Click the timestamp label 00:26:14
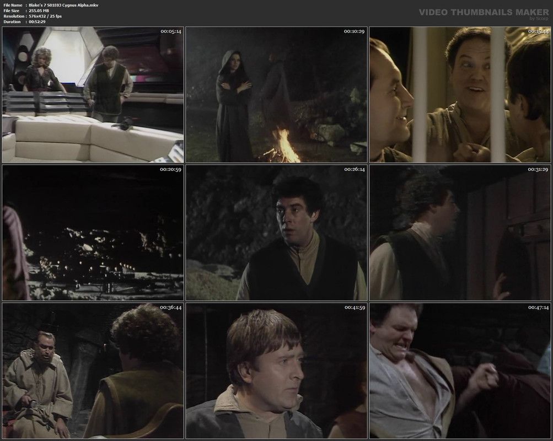553x441 pixels. point(355,170)
